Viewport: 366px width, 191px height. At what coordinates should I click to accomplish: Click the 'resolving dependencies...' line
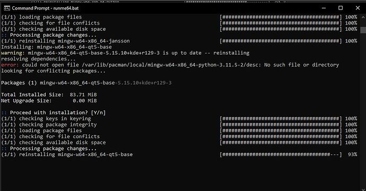[x=38, y=59]
